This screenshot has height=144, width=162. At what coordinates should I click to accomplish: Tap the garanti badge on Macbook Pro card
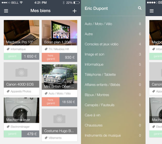13,56
